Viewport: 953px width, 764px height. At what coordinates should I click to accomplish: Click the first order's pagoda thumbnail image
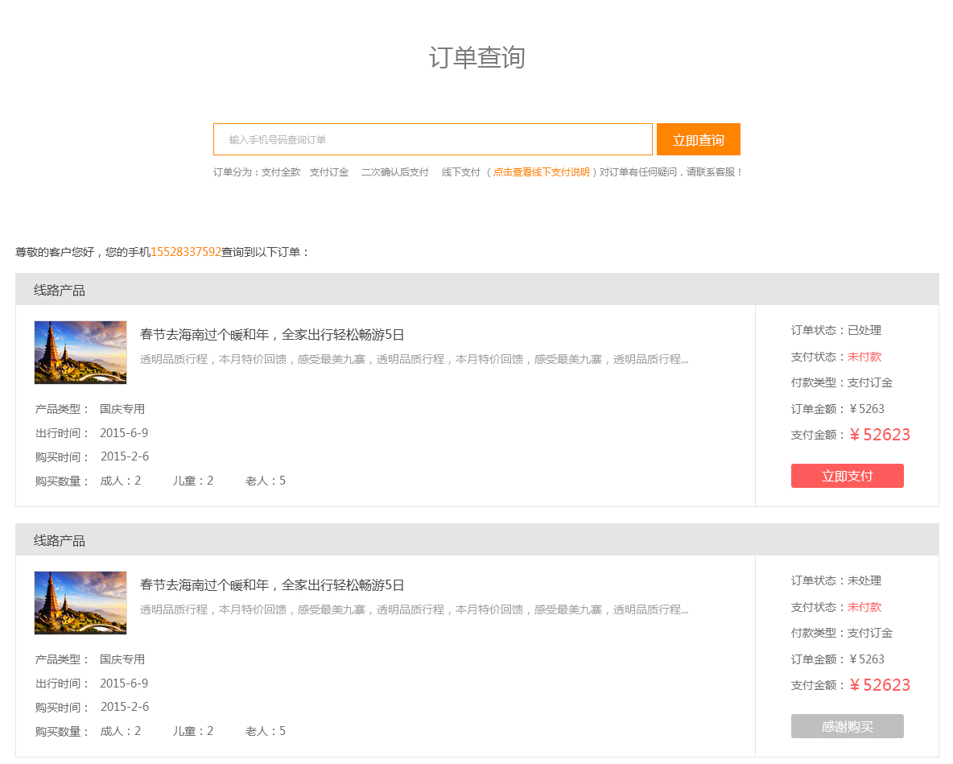pos(80,352)
